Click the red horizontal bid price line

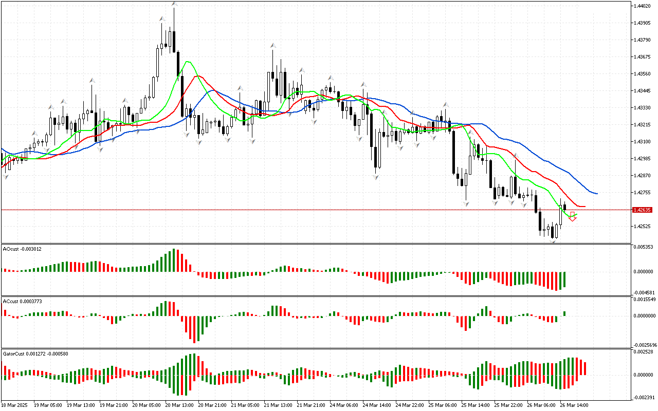point(308,210)
